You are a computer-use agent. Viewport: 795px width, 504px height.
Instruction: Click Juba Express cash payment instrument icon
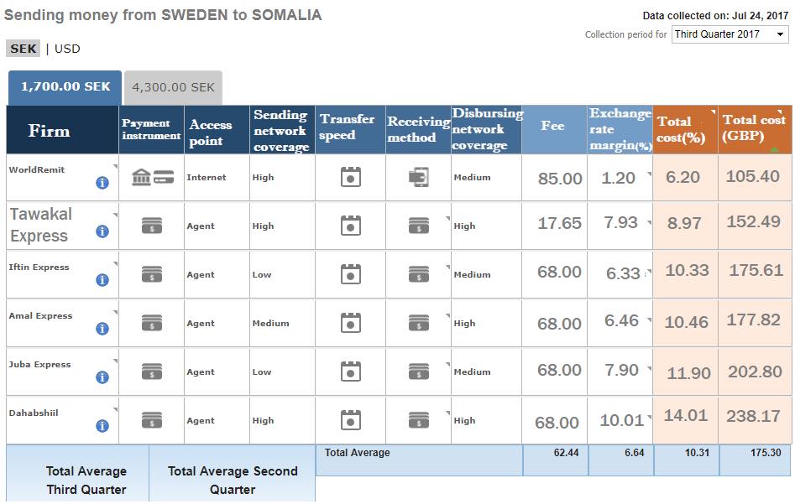pyautogui.click(x=152, y=372)
